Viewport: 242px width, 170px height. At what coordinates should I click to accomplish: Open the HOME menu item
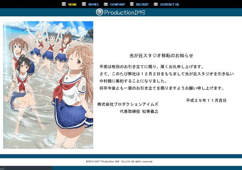73,4
